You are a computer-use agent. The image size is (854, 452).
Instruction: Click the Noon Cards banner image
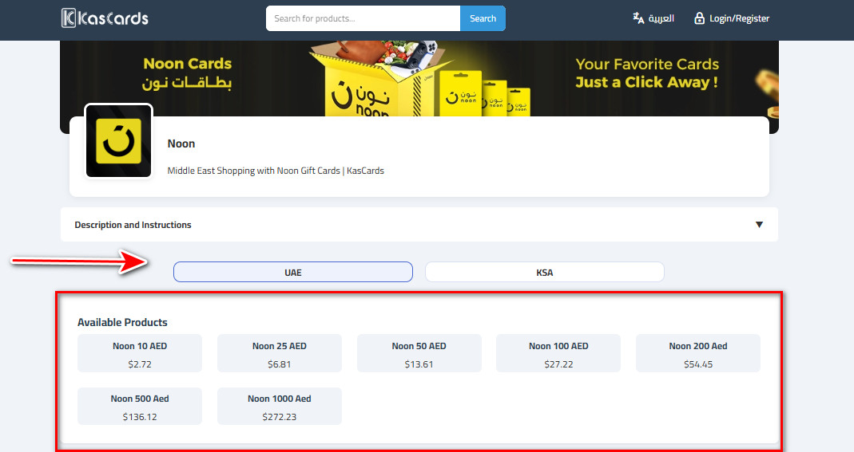click(x=419, y=79)
